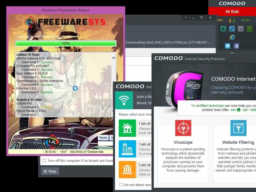Screen dimensions: 256x192
Task: Select the green Home network icon
Action: click(x=127, y=128)
